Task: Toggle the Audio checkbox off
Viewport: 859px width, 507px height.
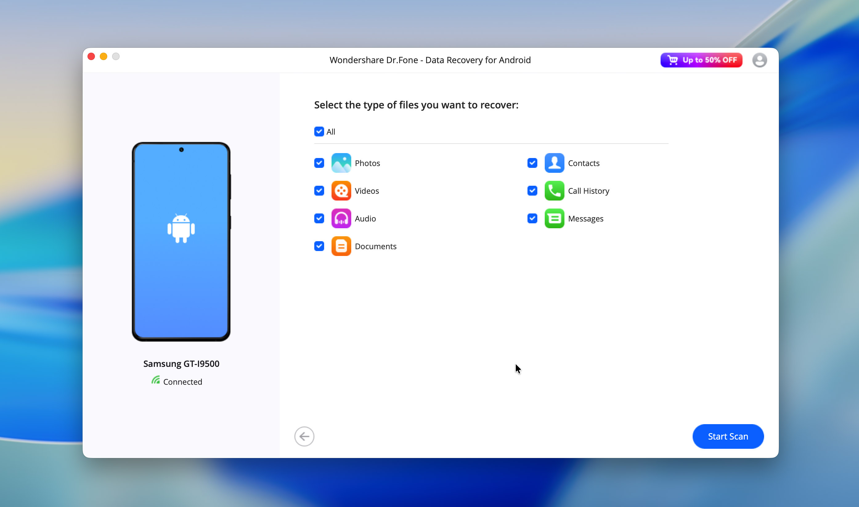Action: click(319, 218)
